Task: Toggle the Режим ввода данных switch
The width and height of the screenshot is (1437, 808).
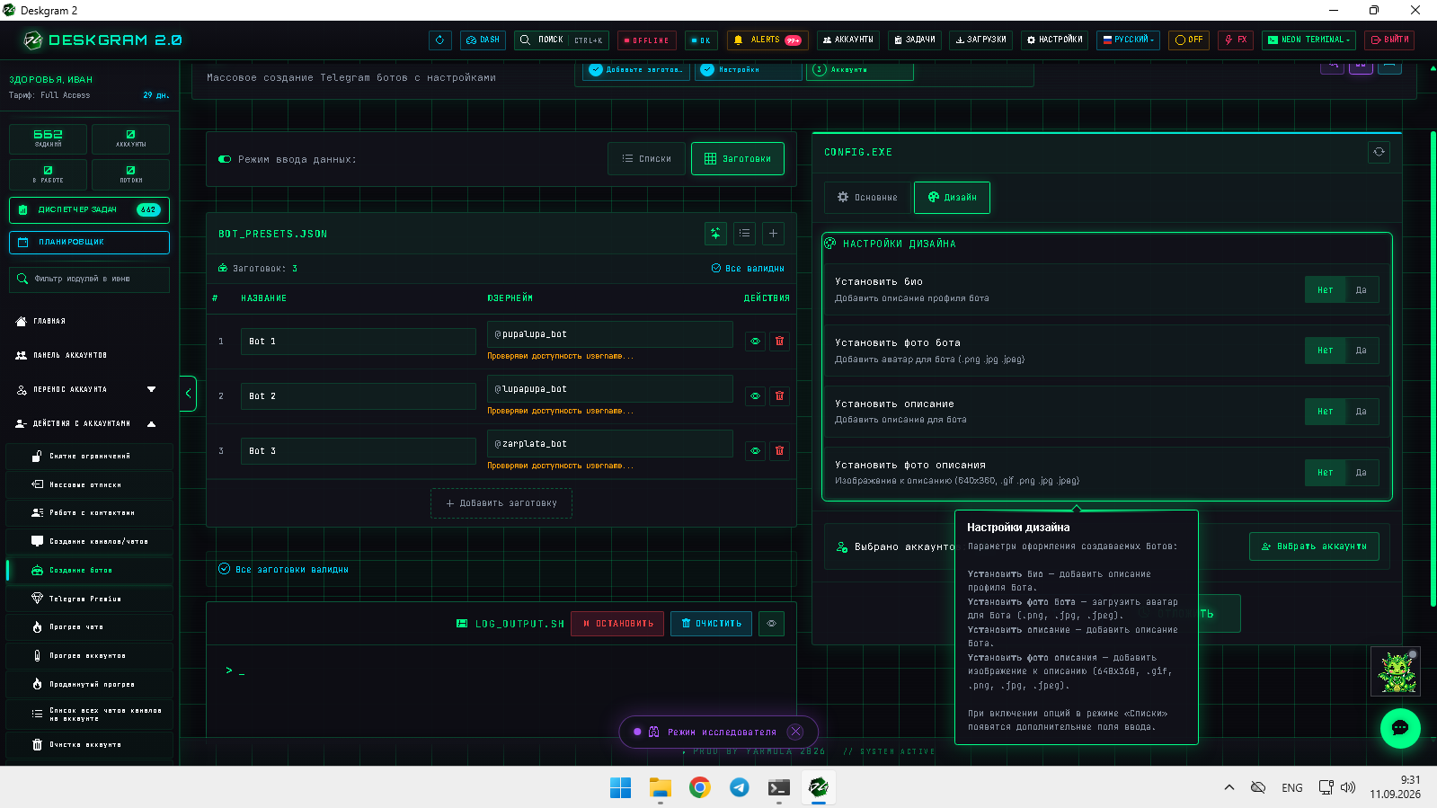Action: (225, 160)
